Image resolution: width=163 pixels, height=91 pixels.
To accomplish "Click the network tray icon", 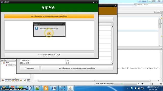I will click(x=142, y=88).
